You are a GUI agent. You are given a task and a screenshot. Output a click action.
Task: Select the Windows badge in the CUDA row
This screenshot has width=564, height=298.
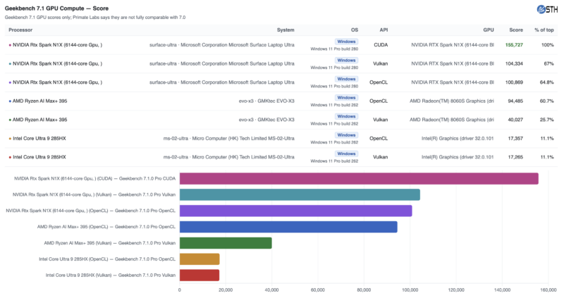point(346,42)
